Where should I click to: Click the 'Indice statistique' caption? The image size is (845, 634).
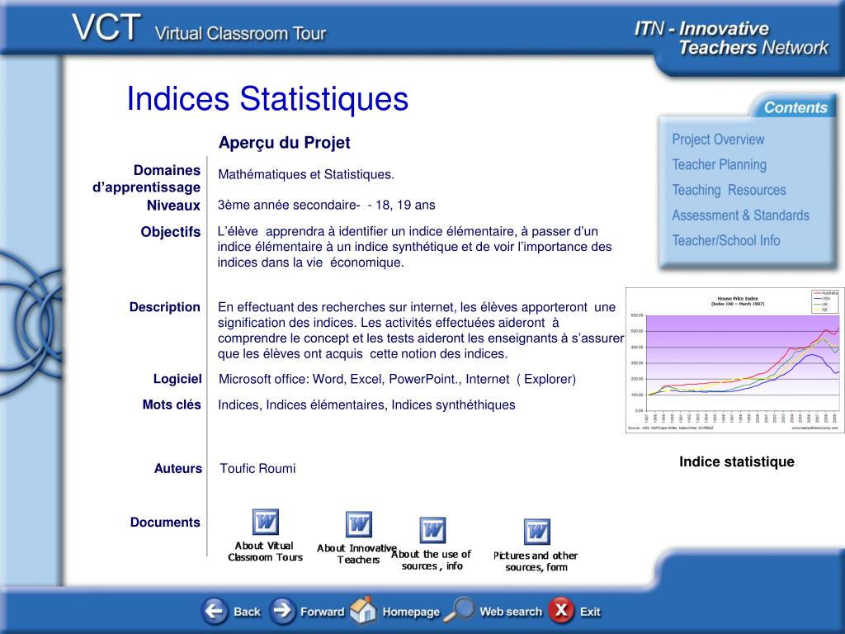point(737,462)
